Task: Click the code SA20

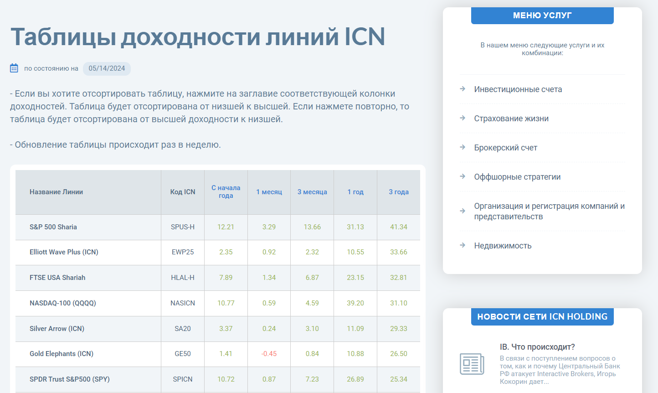Action: (183, 329)
